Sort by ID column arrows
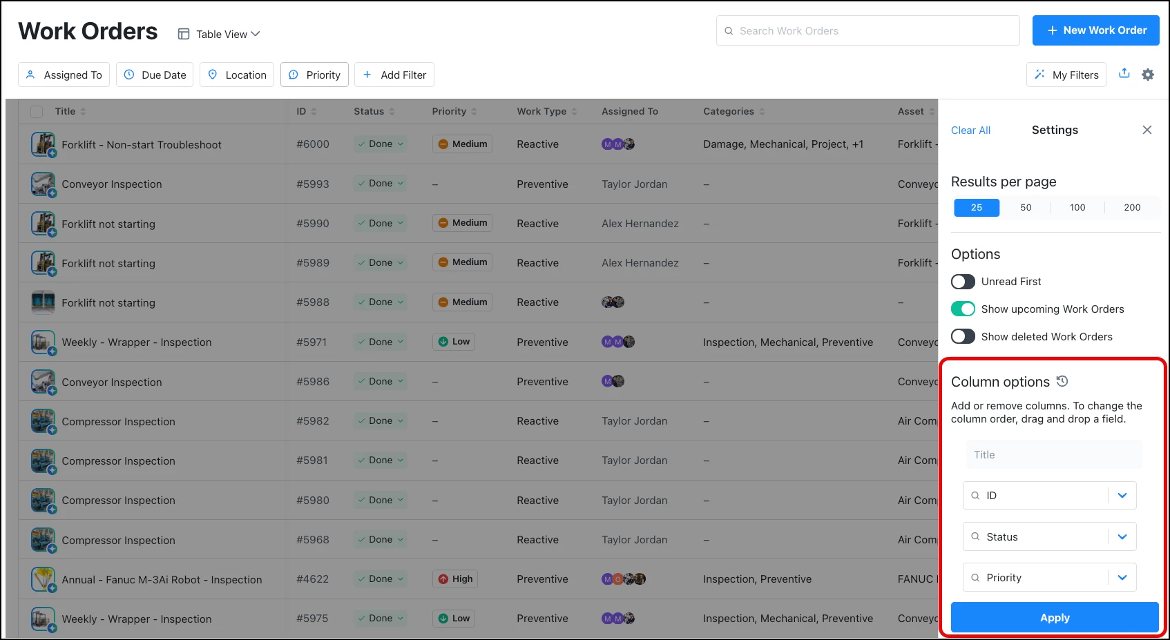1170x640 pixels. (314, 111)
